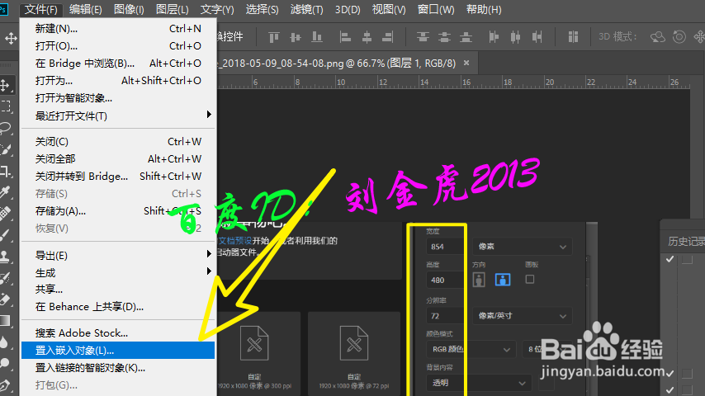Toggle the artboard checkbox

coord(530,279)
